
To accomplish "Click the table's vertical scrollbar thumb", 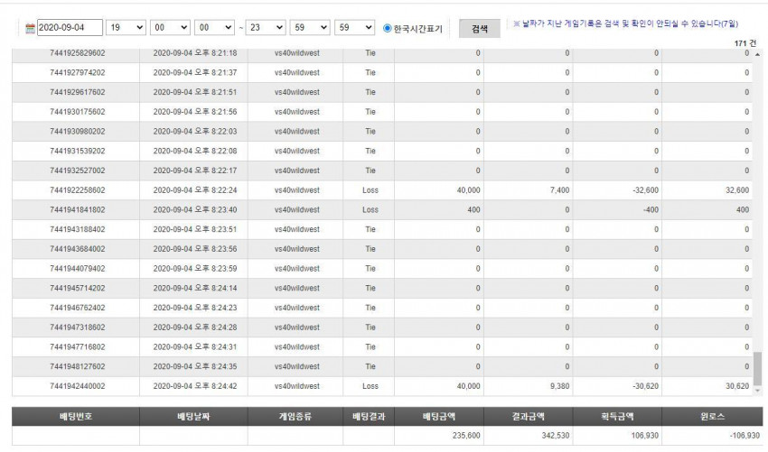I will 758,368.
